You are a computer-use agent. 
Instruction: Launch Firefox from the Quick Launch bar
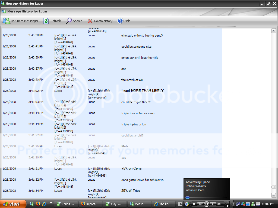pyautogui.click(x=38, y=204)
